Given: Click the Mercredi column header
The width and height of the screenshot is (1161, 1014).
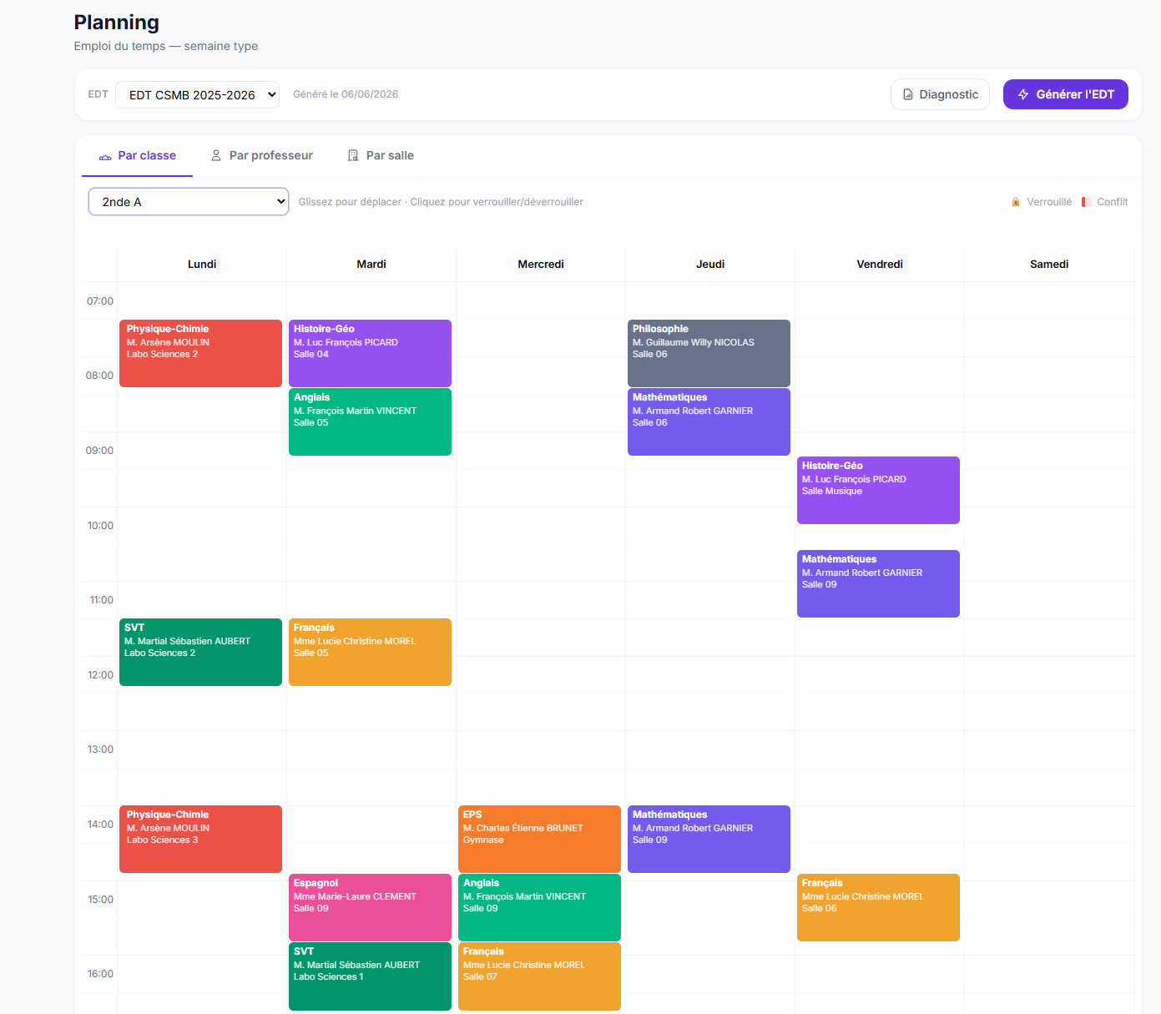Looking at the screenshot, I should (541, 264).
